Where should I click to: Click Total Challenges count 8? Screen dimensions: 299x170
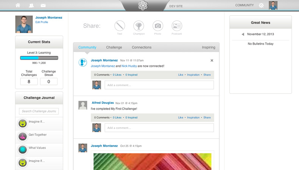click(x=29, y=82)
